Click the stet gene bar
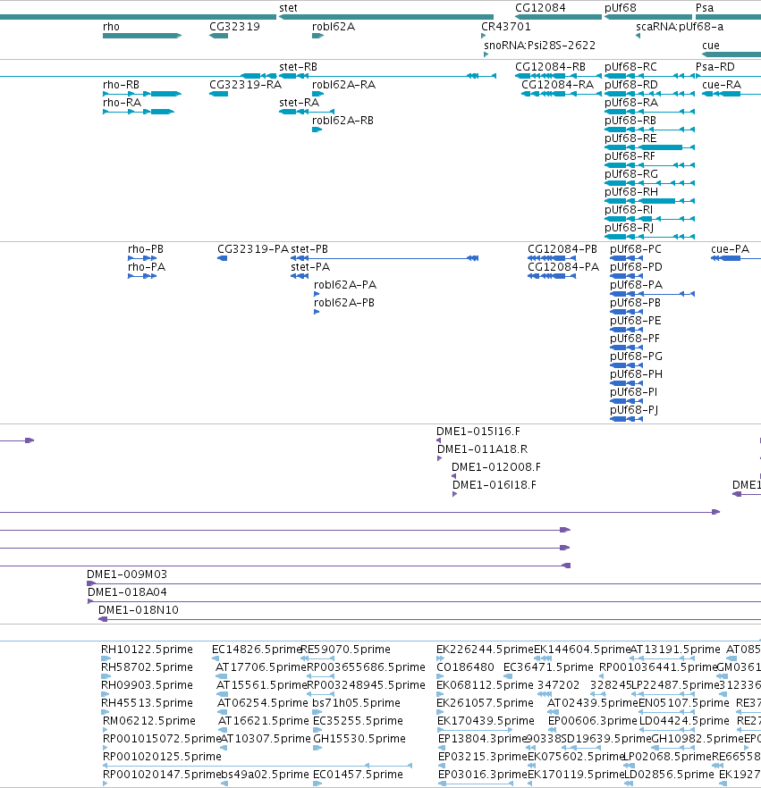Image resolution: width=761 pixels, height=788 pixels. [385, 17]
